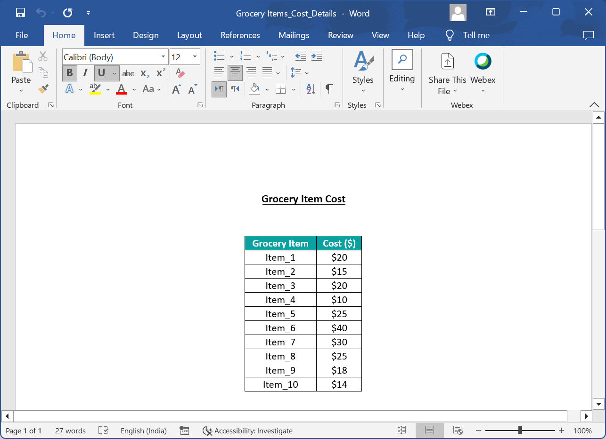Click the Comments speech bubble icon
606x439 pixels.
[x=589, y=35]
